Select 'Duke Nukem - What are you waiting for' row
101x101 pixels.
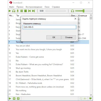click(49, 64)
